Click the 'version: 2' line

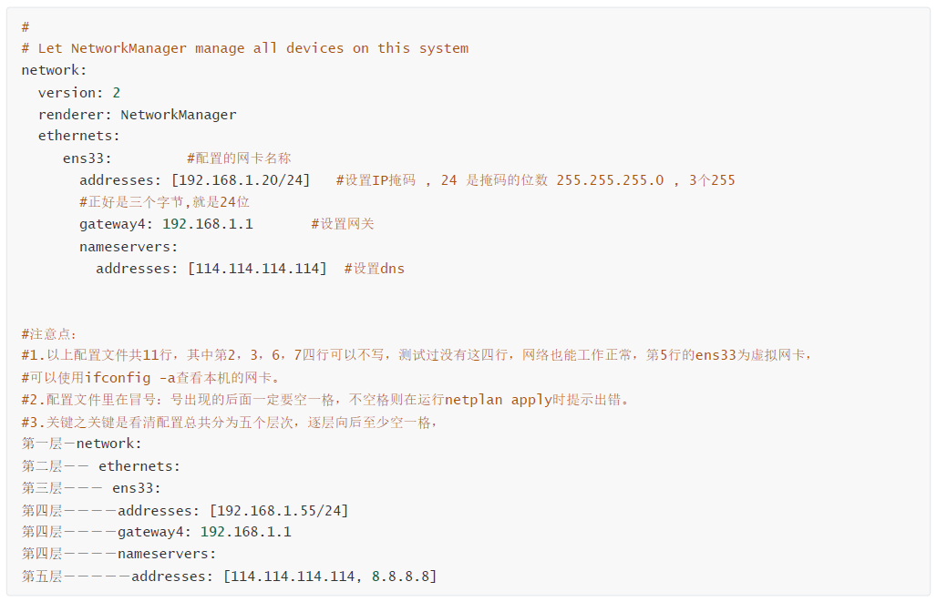79,93
